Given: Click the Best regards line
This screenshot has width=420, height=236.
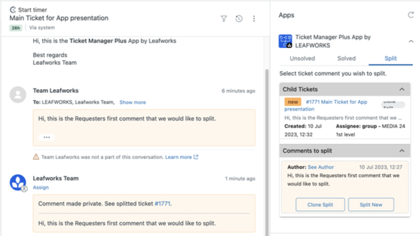Looking at the screenshot, I should (50, 55).
